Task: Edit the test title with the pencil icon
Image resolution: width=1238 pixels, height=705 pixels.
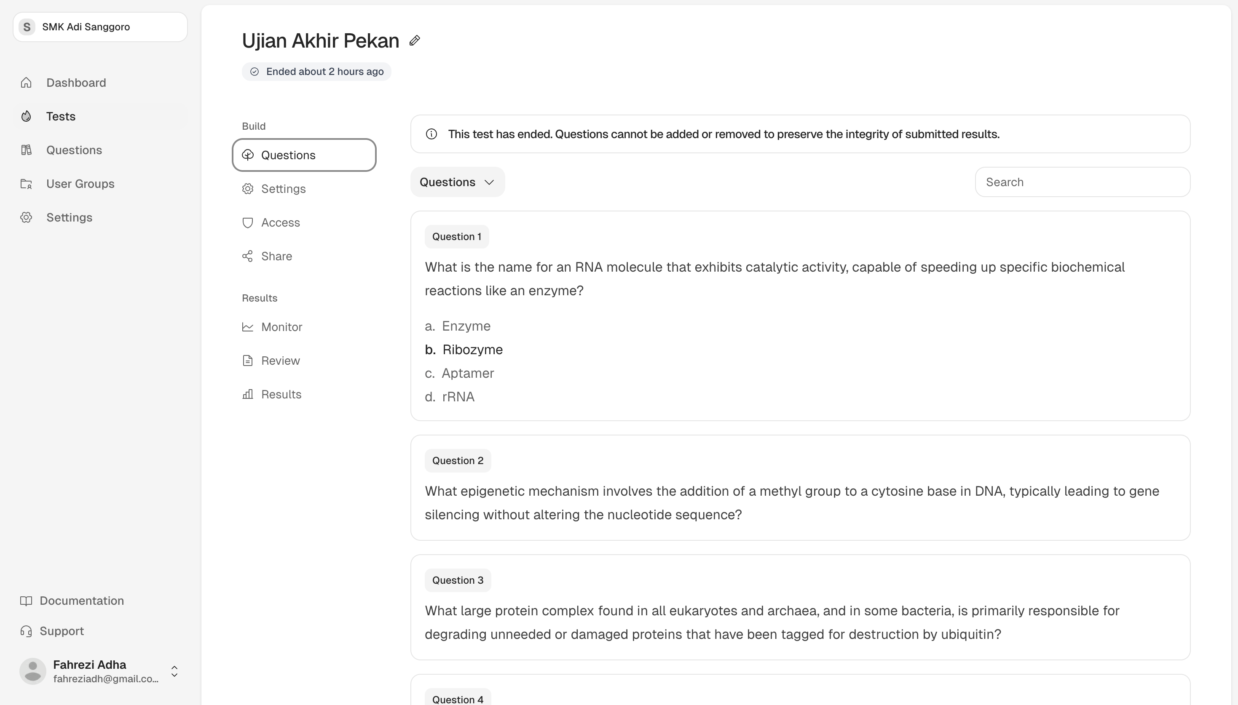Action: [415, 40]
